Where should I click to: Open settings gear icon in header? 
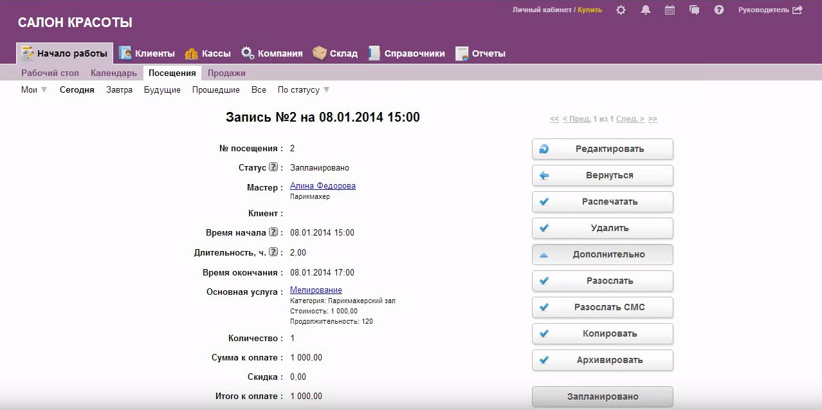pos(621,10)
